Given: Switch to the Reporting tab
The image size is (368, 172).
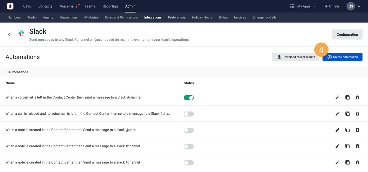Looking at the screenshot, I should (x=110, y=6).
